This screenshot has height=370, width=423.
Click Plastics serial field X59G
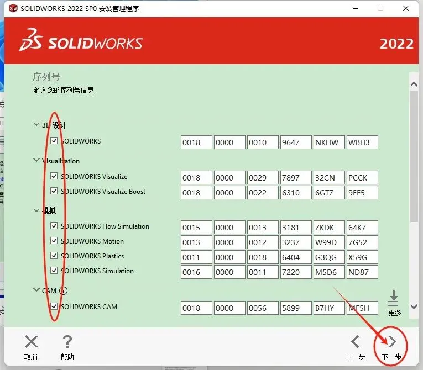pyautogui.click(x=362, y=257)
